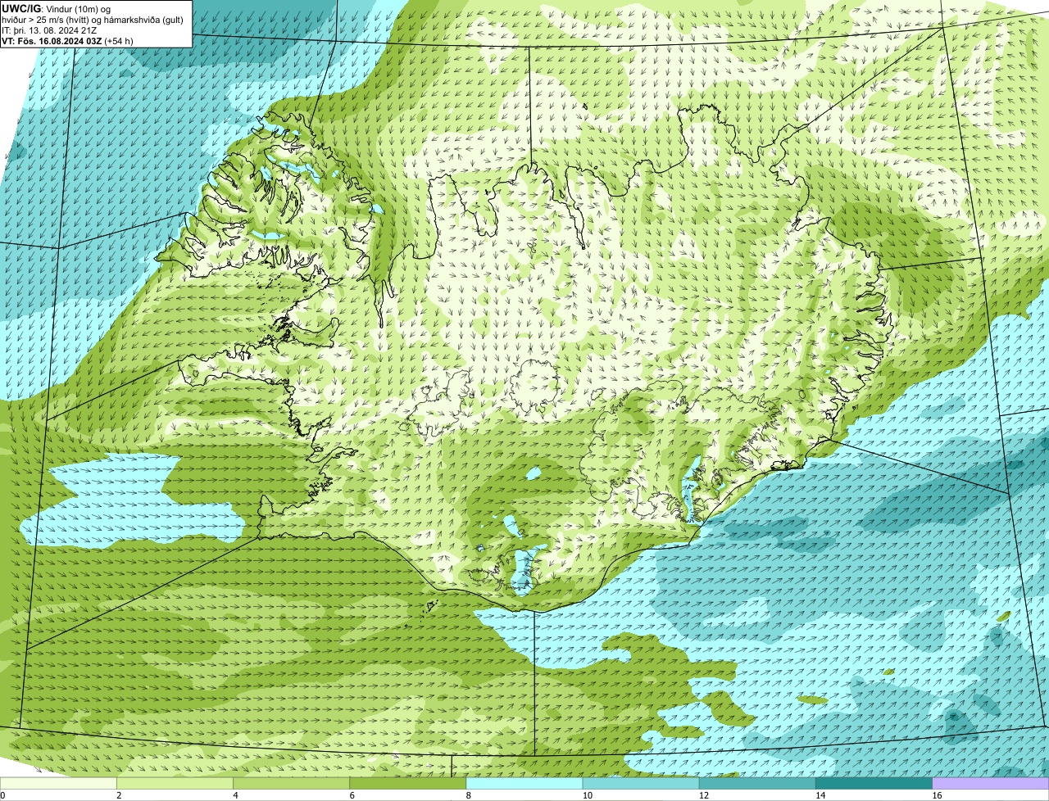Click the legend tick label '12'
The width and height of the screenshot is (1049, 801).
point(703,795)
